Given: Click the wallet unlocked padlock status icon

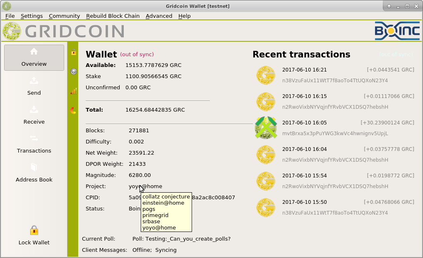Looking at the screenshot, I should click(73, 52).
